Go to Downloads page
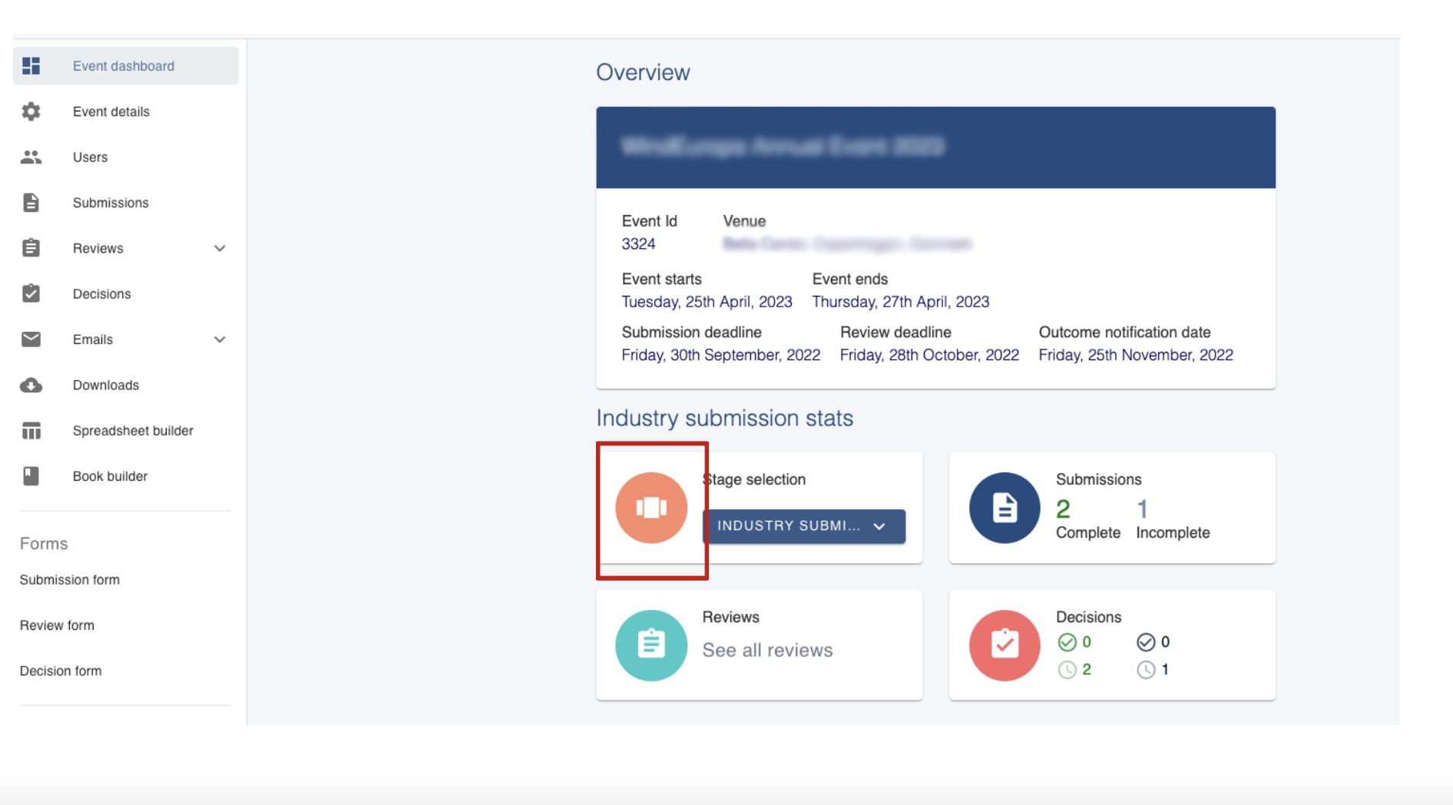This screenshot has height=805, width=1453. (x=126, y=385)
